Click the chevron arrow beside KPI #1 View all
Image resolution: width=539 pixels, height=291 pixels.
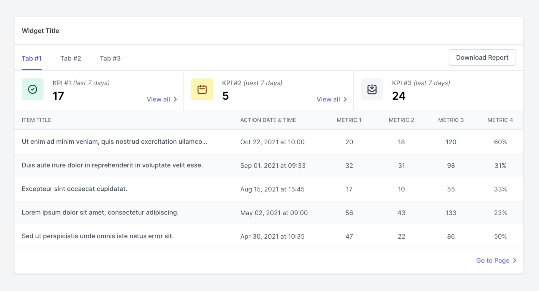175,99
